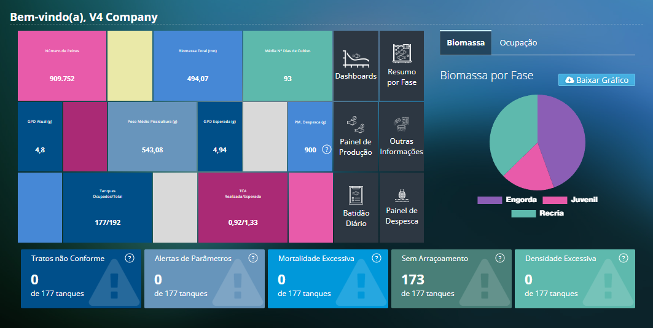Open the Resumo por Fase tile
Image resolution: width=653 pixels, height=328 pixels.
(x=402, y=65)
